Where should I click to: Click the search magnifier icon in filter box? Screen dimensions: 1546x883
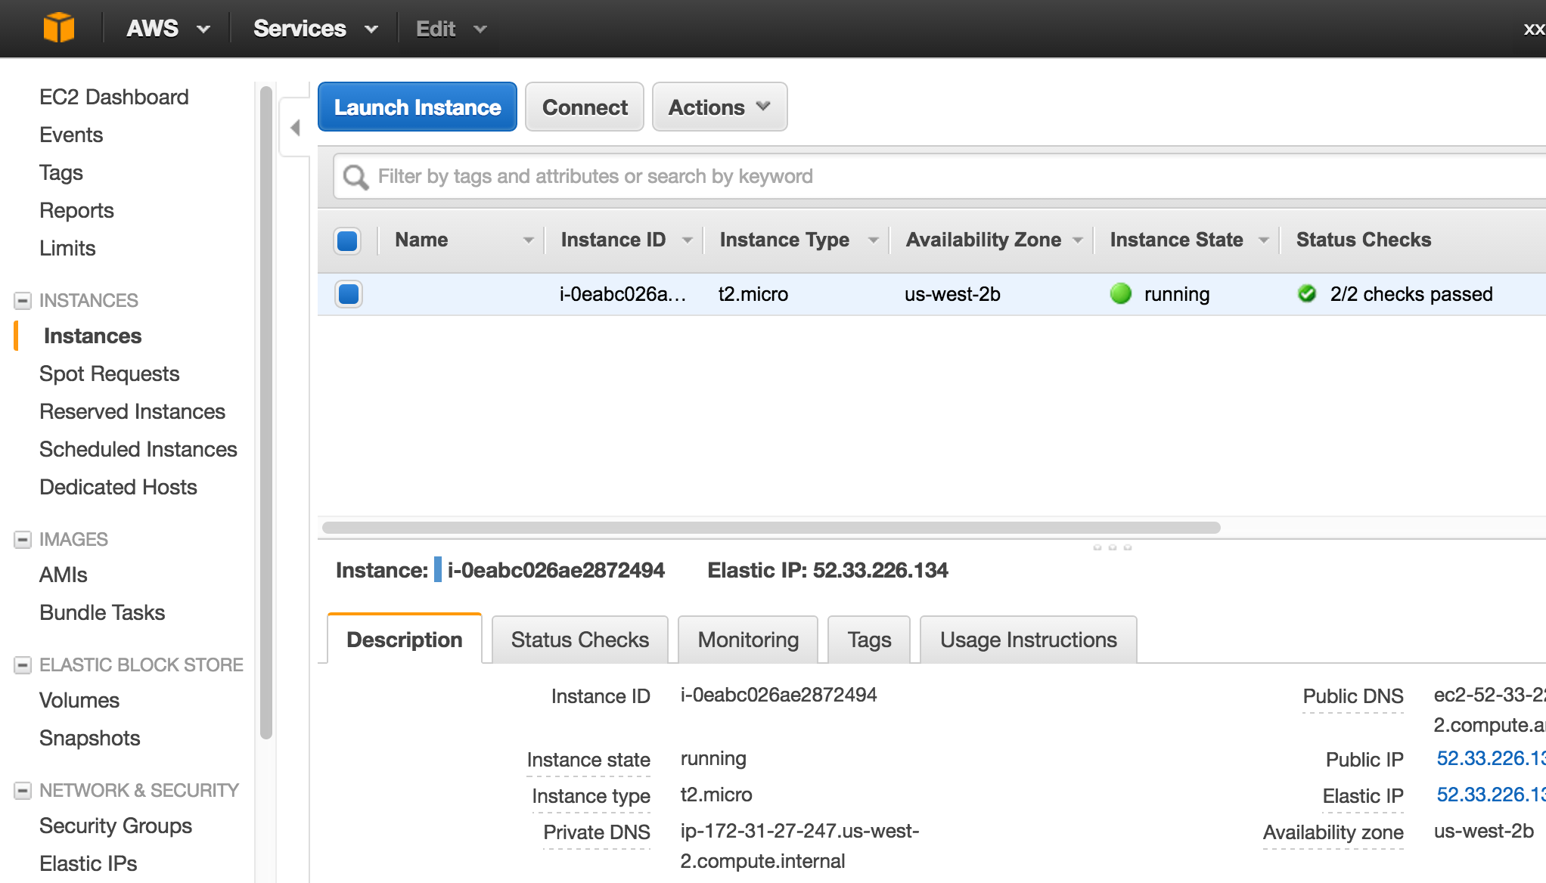(355, 177)
